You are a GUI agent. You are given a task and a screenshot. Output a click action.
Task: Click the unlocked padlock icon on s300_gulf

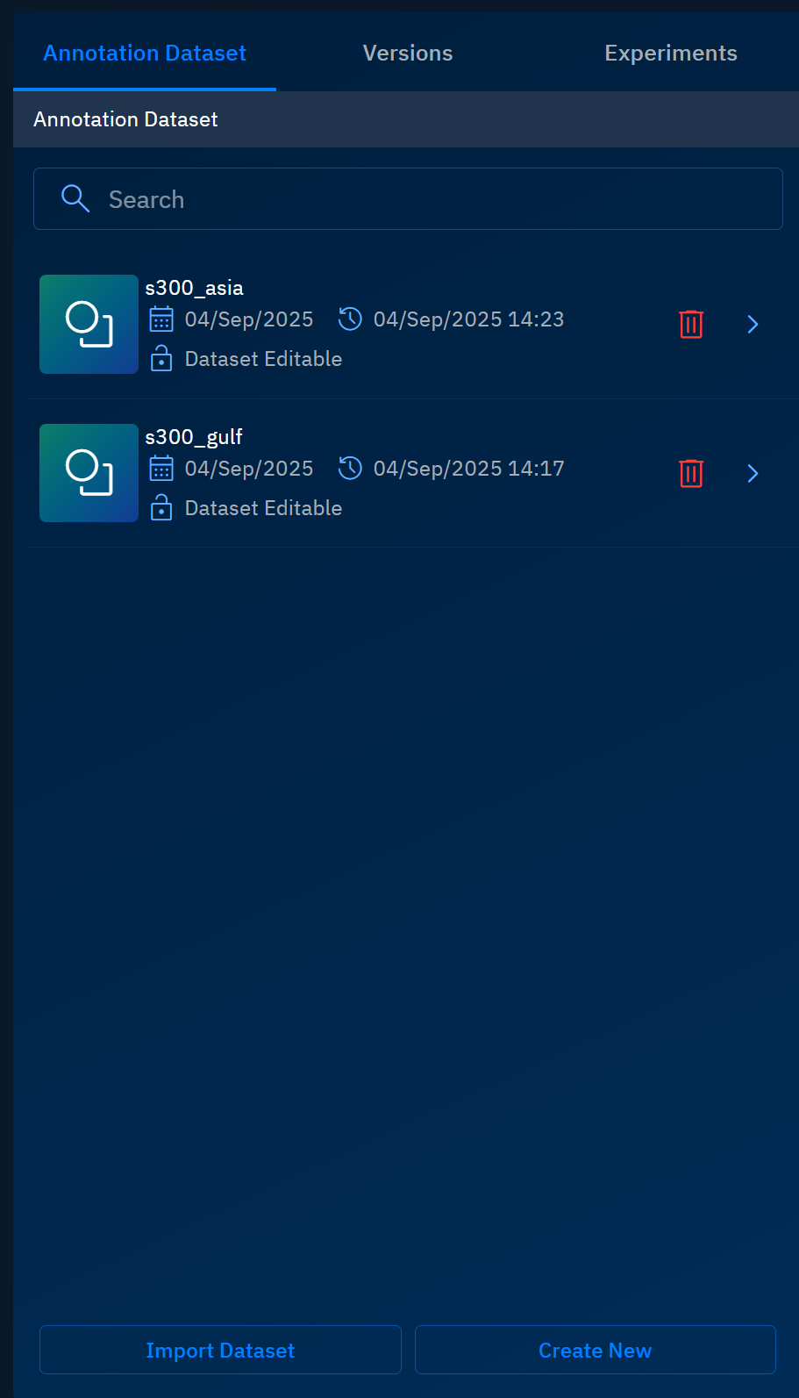pos(161,507)
